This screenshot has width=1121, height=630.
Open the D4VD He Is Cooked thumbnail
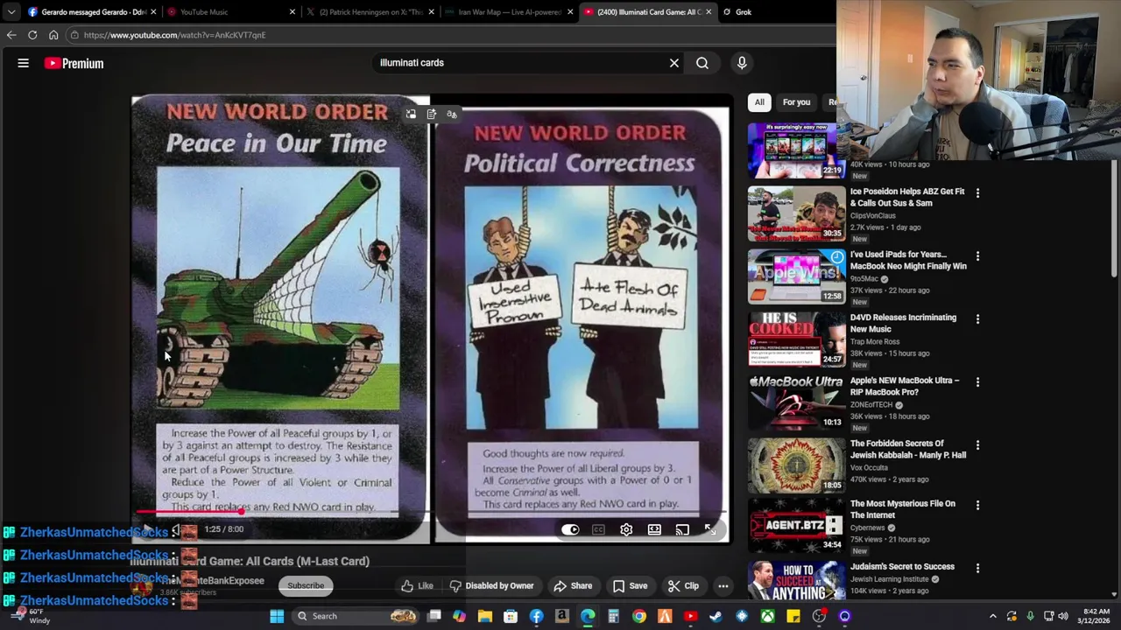tap(797, 339)
